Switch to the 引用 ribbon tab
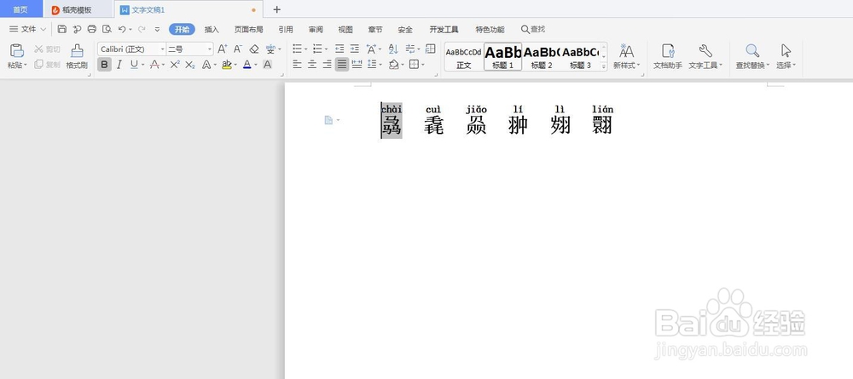This screenshot has width=853, height=379. coord(286,29)
